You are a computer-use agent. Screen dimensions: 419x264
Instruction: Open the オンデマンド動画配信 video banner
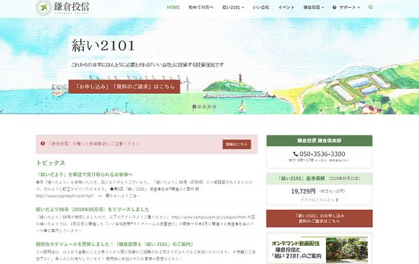319,249
